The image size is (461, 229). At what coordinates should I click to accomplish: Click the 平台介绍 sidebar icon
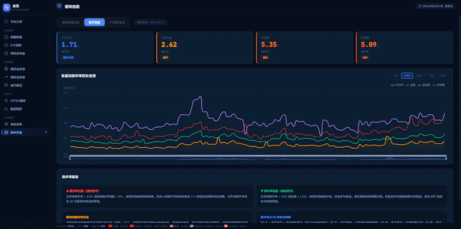pos(6,21)
